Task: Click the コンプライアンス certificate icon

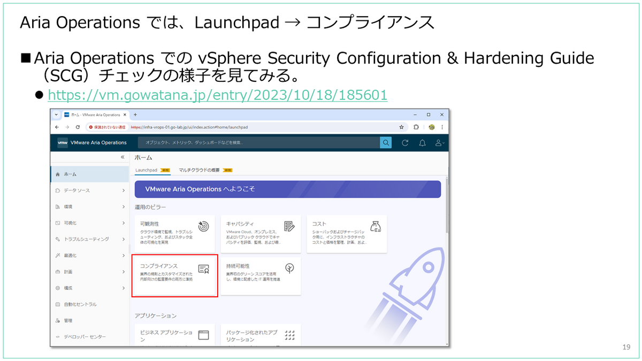Action: 203,268
